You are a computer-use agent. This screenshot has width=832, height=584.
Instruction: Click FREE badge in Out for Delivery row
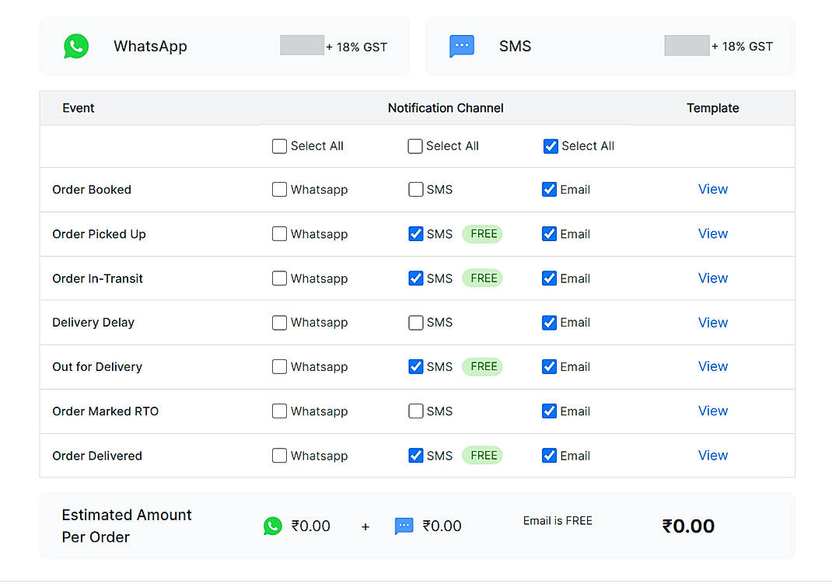(x=482, y=366)
